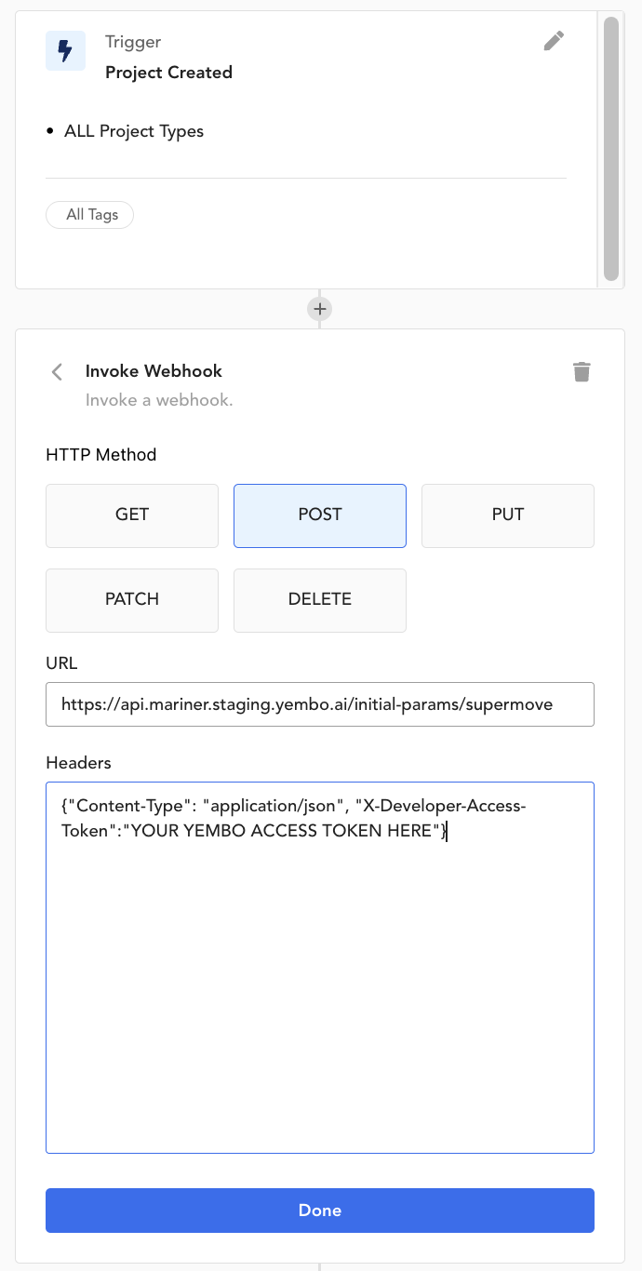Delete the webhook with the trash icon
The height and width of the screenshot is (1271, 642).
582,372
